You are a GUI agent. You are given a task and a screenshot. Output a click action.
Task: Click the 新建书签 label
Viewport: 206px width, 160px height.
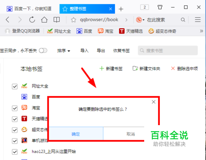click(114, 69)
